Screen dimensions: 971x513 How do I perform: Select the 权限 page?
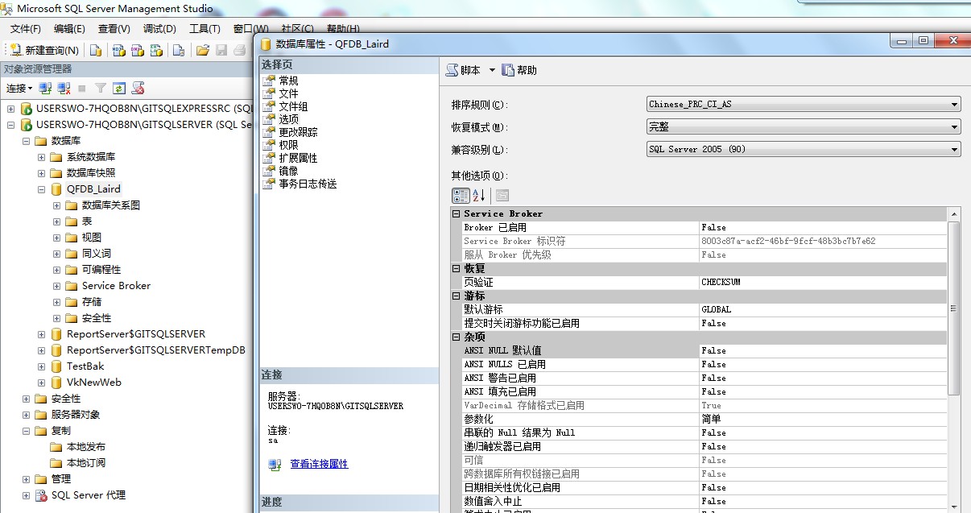[288, 145]
